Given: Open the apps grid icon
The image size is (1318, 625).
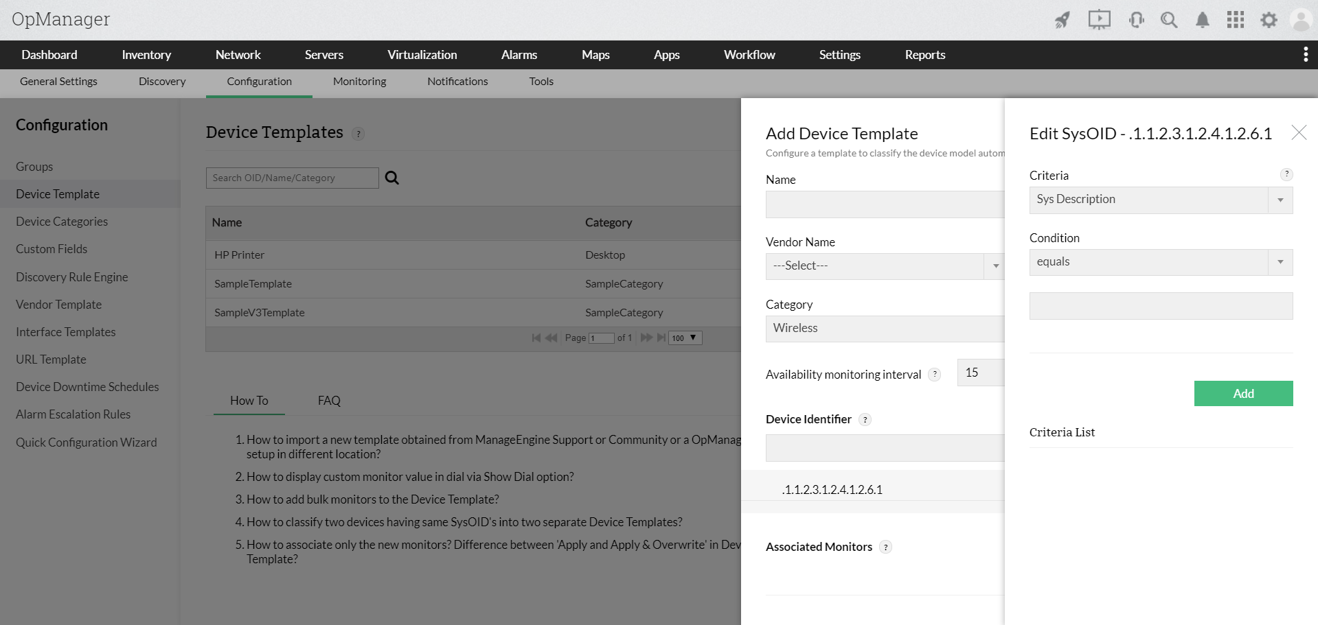Looking at the screenshot, I should pos(1236,20).
